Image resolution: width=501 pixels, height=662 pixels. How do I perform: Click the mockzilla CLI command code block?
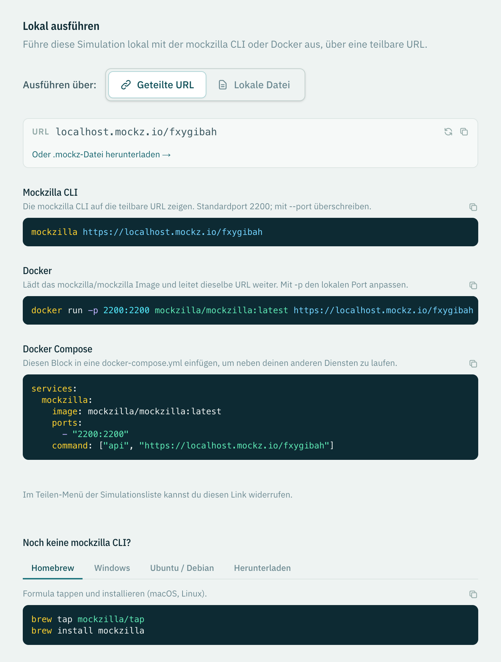tap(250, 232)
